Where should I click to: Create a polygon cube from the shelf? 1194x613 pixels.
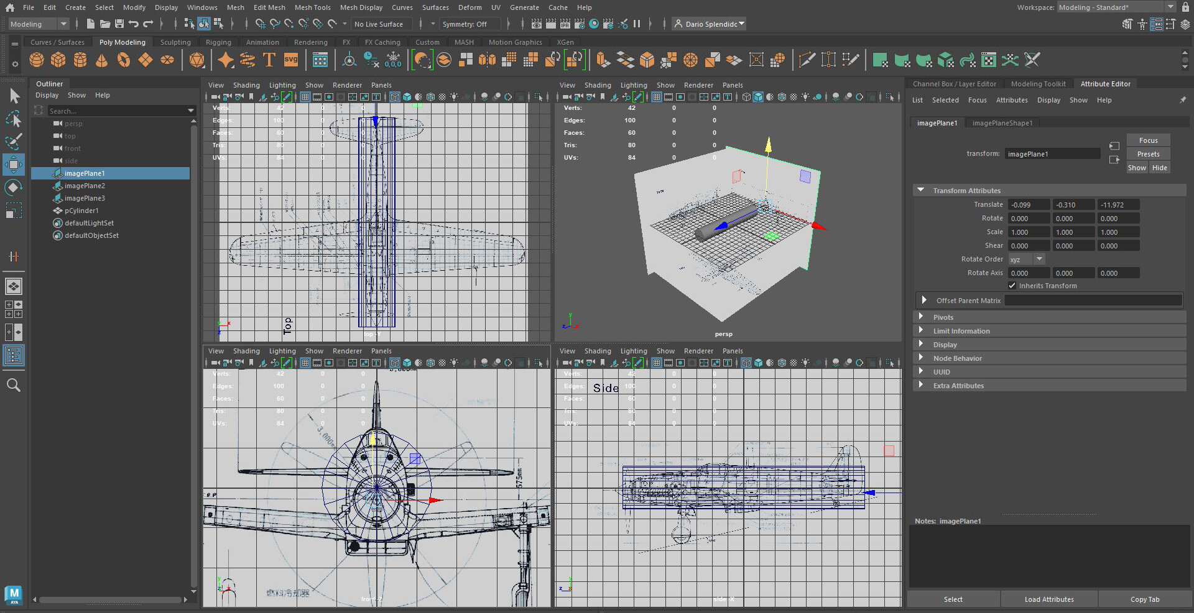pyautogui.click(x=58, y=60)
